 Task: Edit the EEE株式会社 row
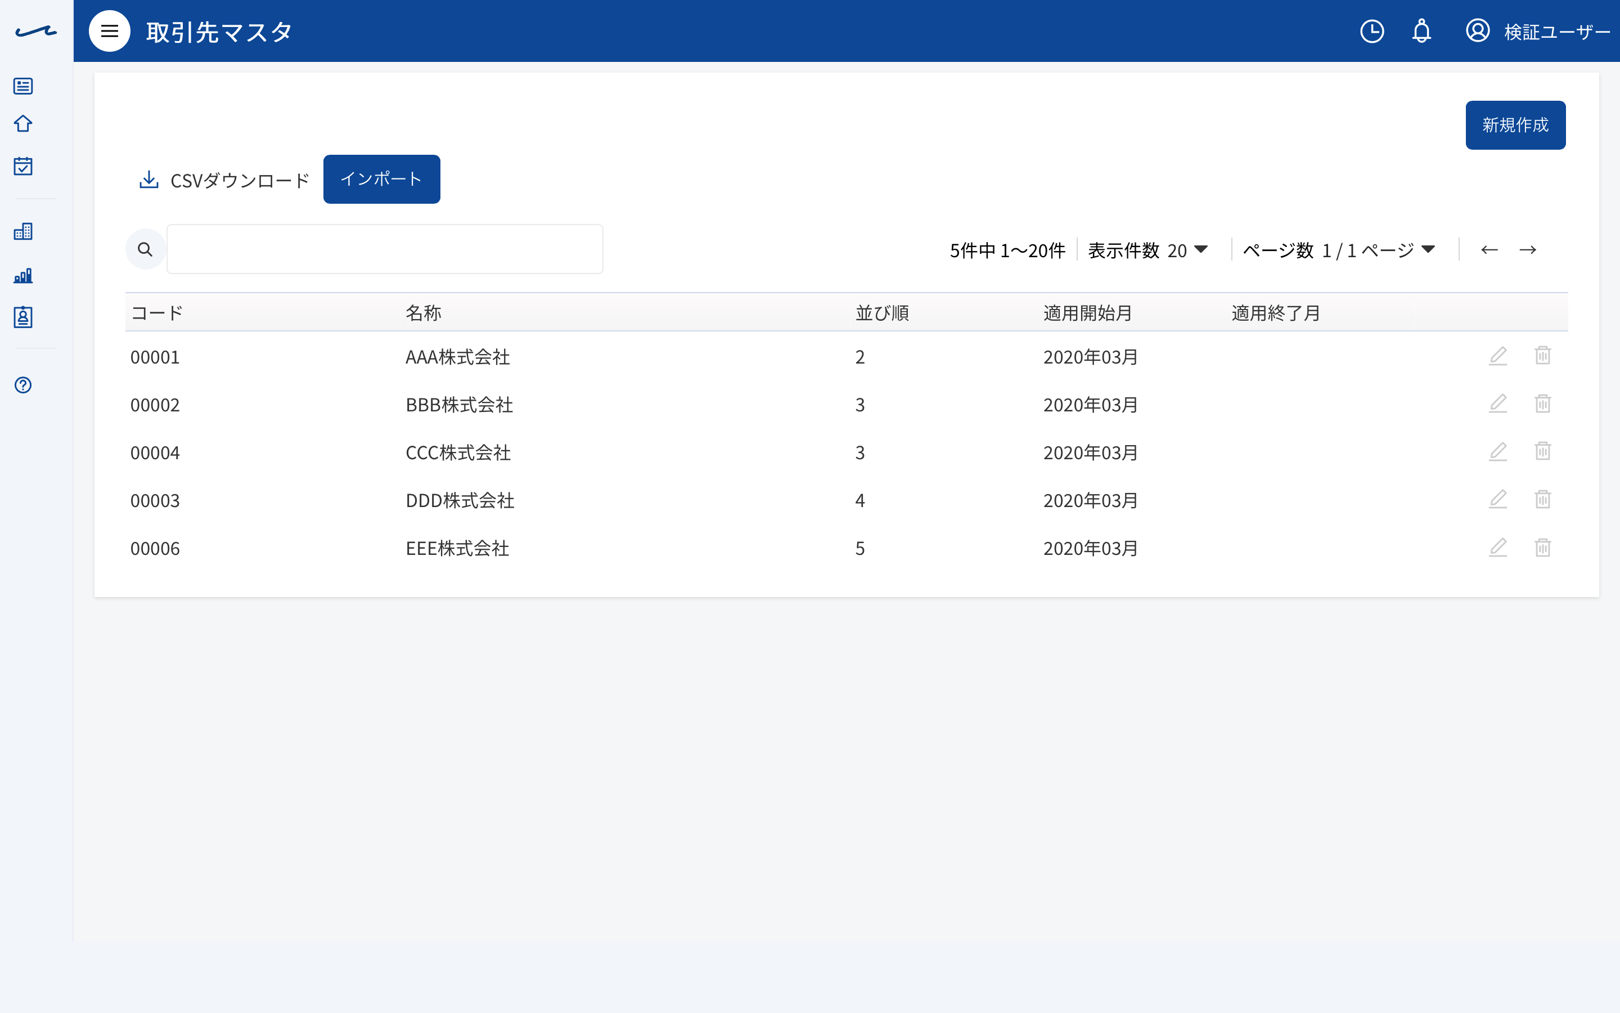[x=1497, y=548]
